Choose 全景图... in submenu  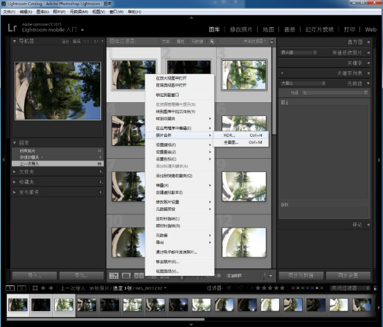click(241, 142)
